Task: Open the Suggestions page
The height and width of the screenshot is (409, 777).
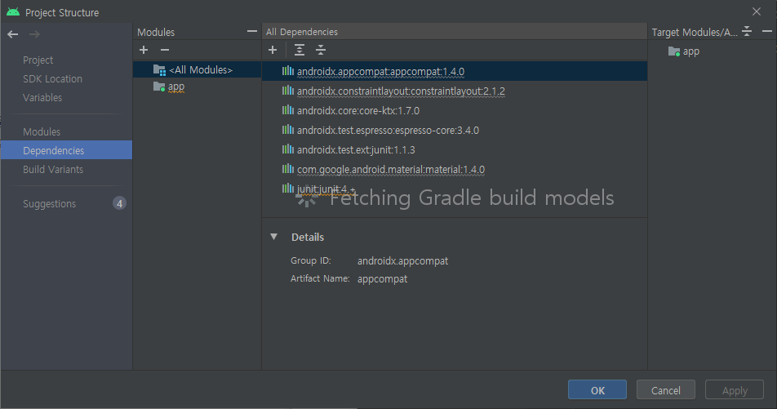Action: click(50, 204)
